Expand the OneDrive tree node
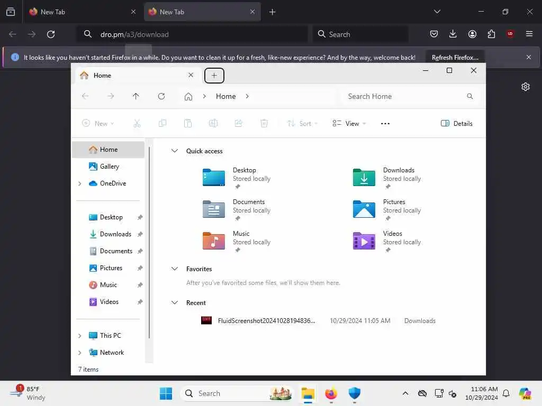This screenshot has height=406, width=542. [80, 183]
